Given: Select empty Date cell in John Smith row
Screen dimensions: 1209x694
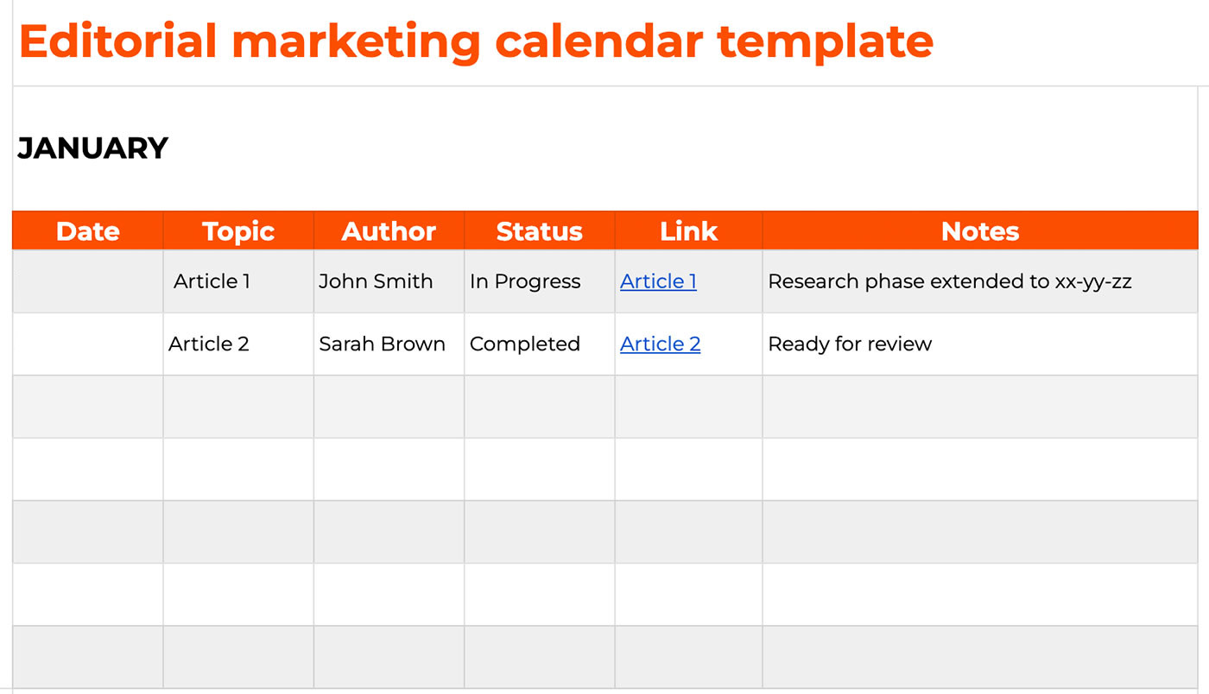Looking at the screenshot, I should pos(87,281).
